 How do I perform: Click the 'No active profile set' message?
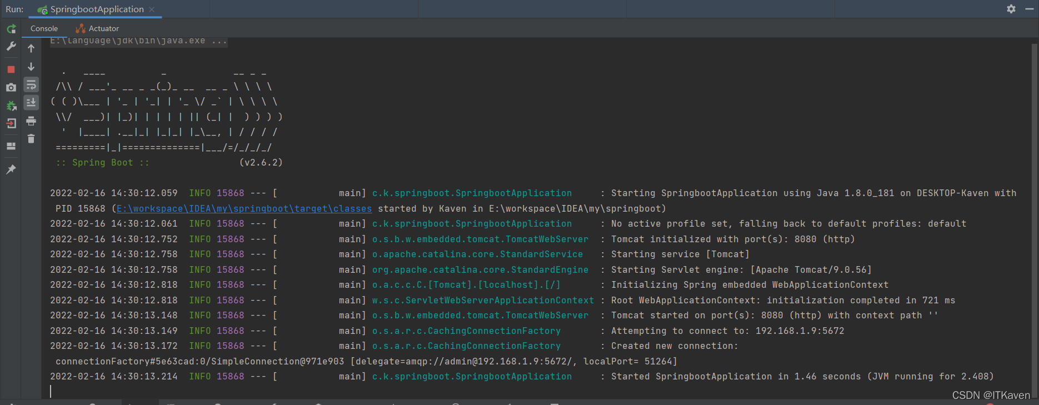(788, 224)
